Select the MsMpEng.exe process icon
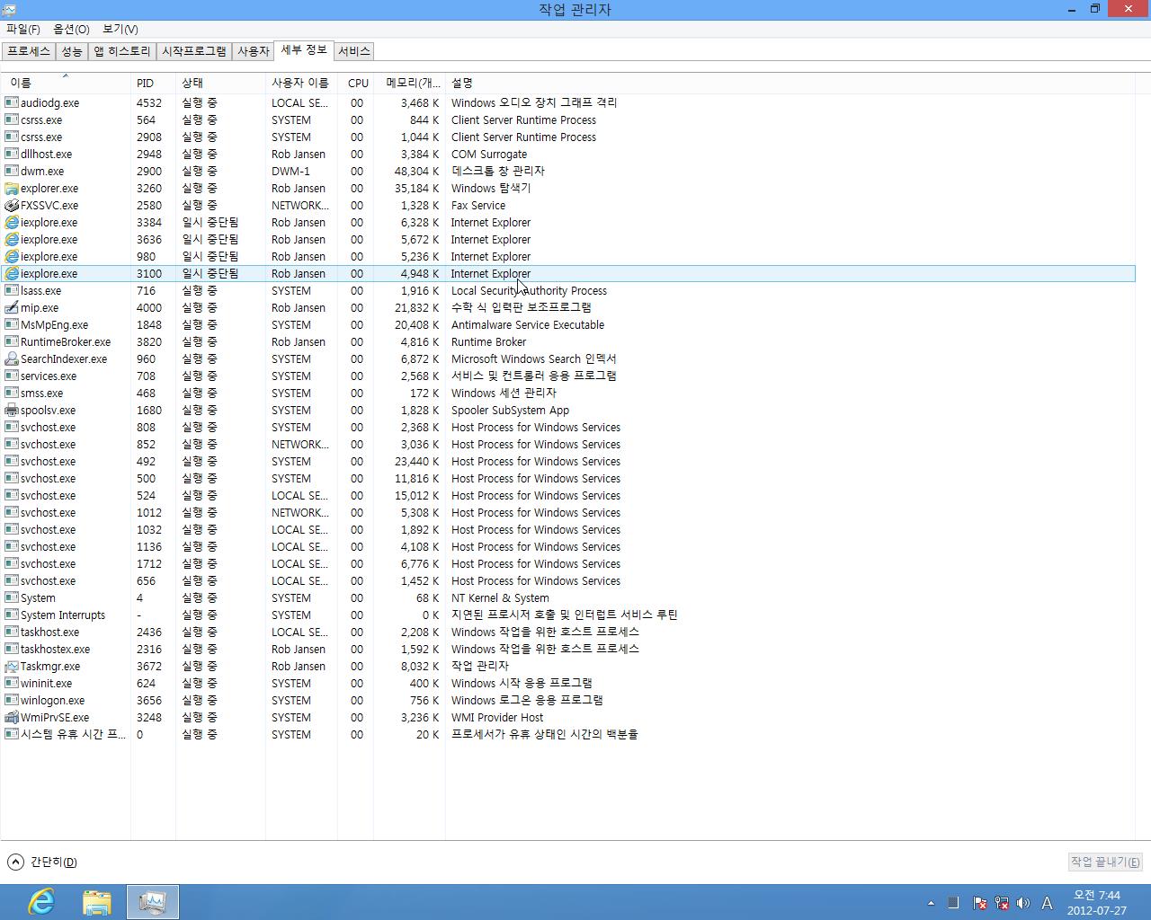The image size is (1151, 920). coord(12,324)
